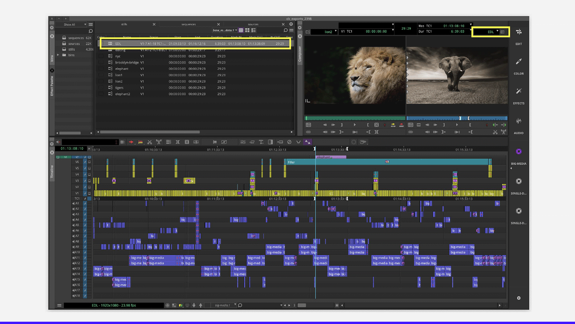Switch to the sources bin tab
The width and height of the screenshot is (575, 324).
pyautogui.click(x=253, y=24)
